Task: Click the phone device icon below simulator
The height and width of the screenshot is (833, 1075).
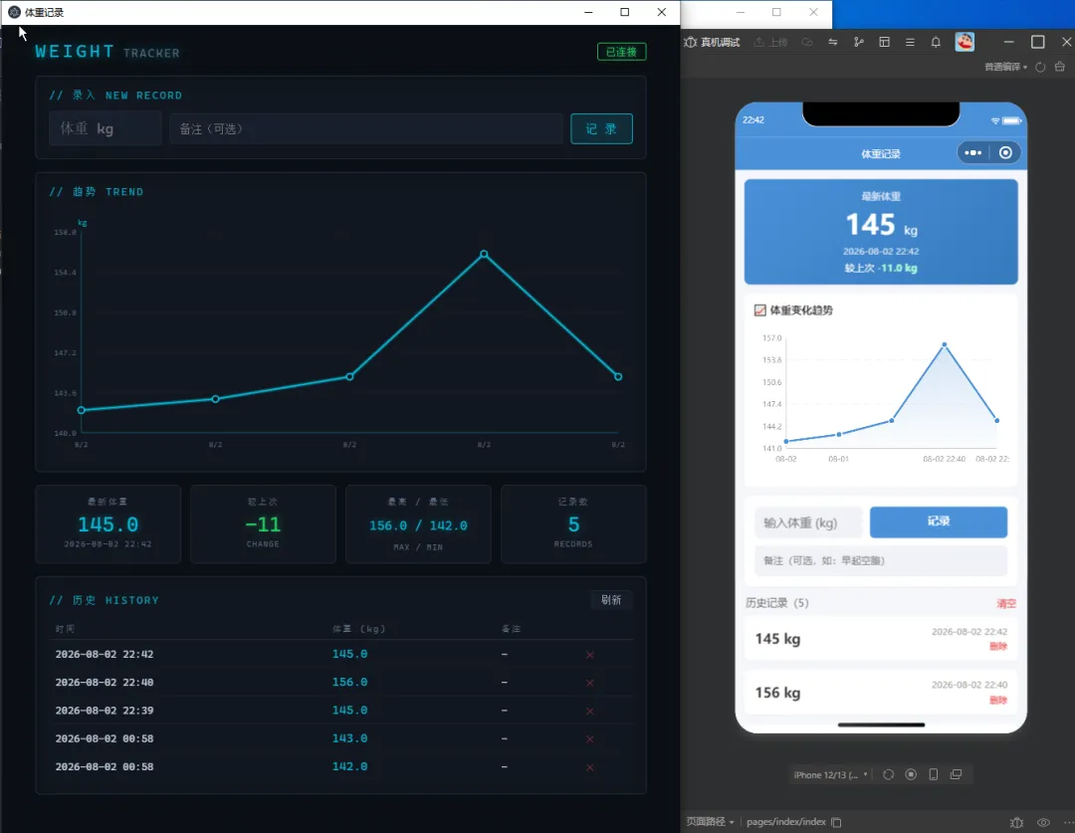Action: (x=933, y=774)
